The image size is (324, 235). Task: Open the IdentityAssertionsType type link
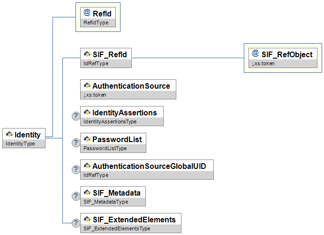[110, 122]
